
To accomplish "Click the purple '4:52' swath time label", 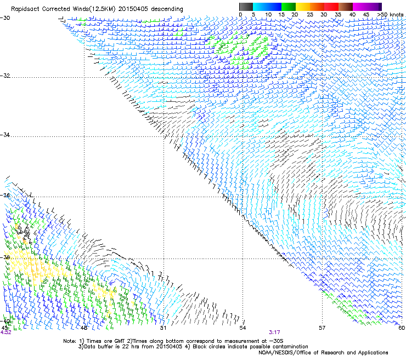I will [x=5, y=332].
